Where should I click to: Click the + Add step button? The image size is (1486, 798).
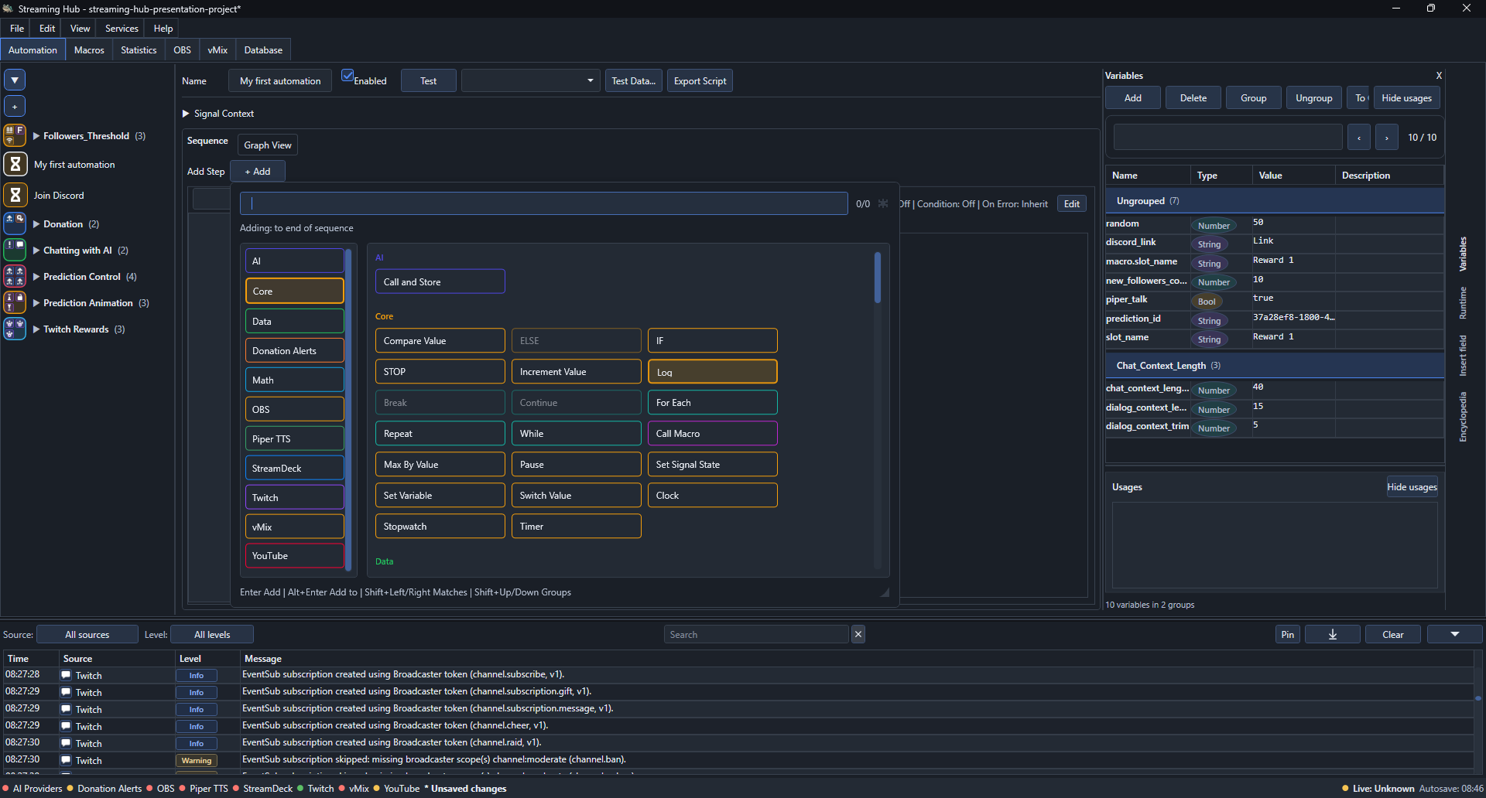tap(258, 171)
